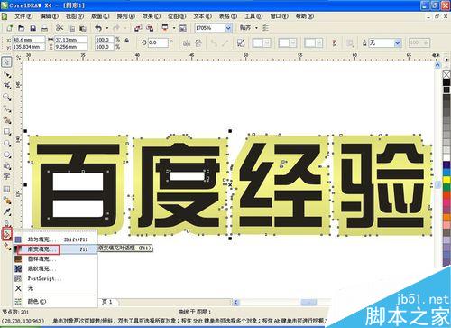The width and height of the screenshot is (451, 328).
Task: Open the zoom level 1705% dropdown
Action: (228, 28)
